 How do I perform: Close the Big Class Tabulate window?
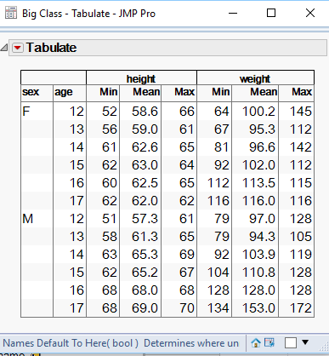click(x=310, y=13)
